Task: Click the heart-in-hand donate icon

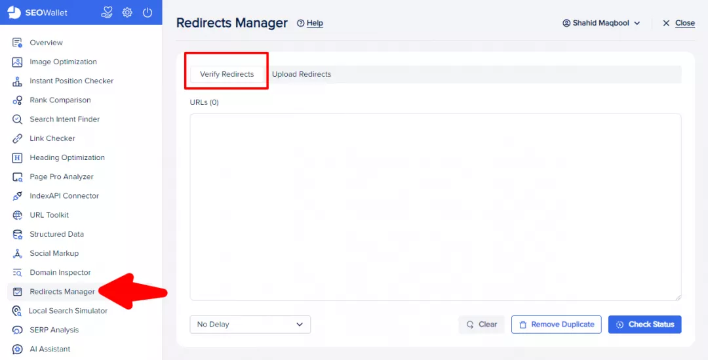Action: (x=107, y=12)
